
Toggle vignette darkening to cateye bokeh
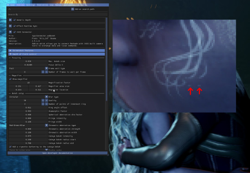pyautogui.click(x=10, y=147)
